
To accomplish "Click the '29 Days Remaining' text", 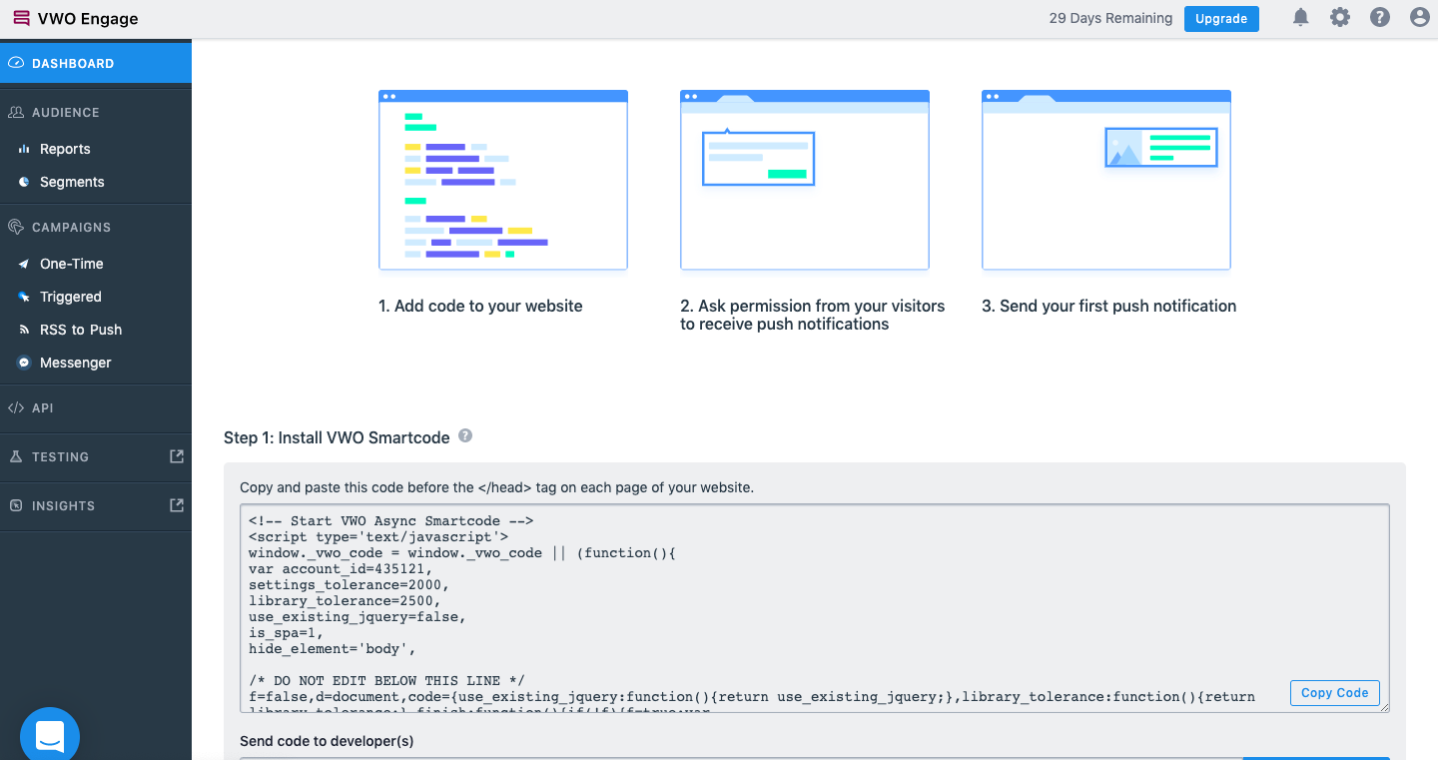I will click(x=1110, y=18).
